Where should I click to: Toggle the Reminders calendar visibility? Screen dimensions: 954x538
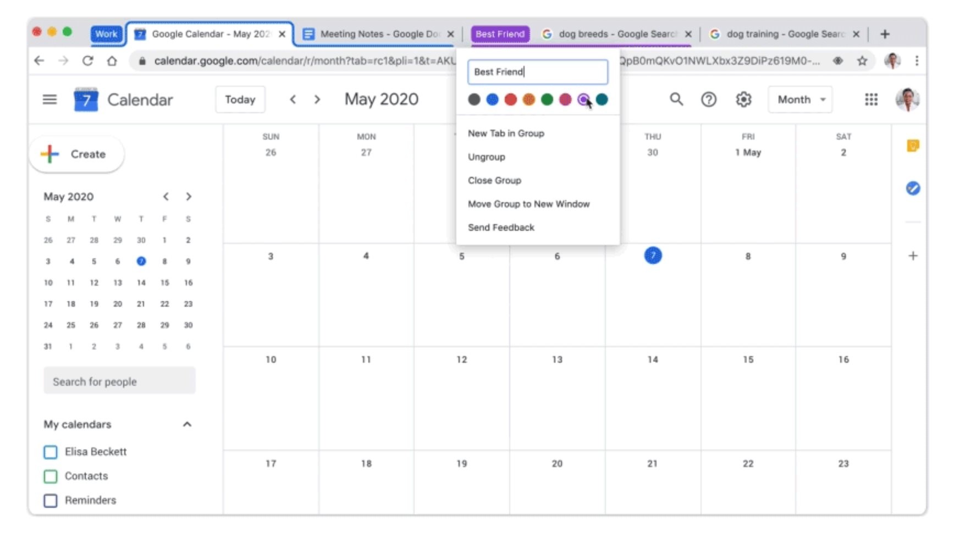[50, 500]
